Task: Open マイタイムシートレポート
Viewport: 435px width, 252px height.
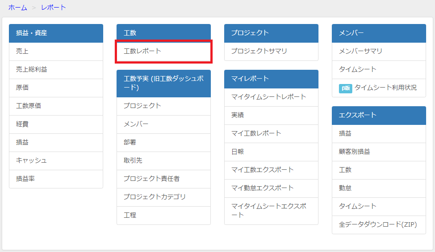Action: tap(271, 97)
